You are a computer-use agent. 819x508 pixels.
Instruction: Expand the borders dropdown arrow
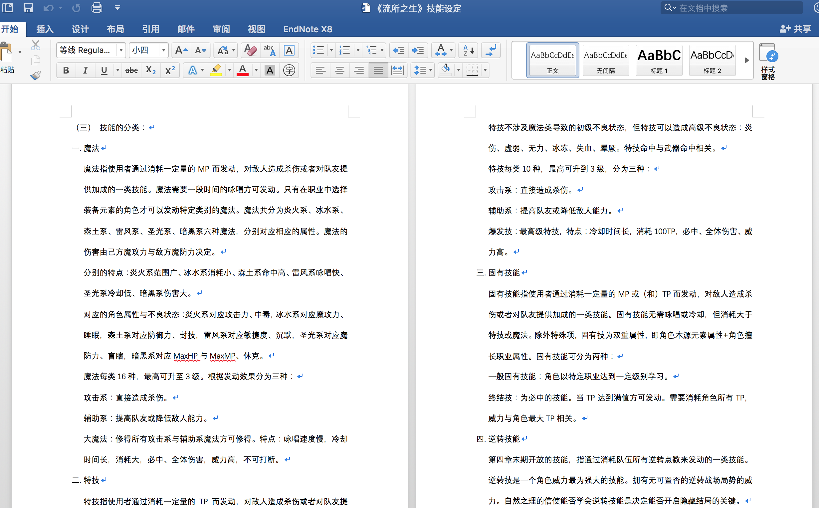tap(485, 70)
